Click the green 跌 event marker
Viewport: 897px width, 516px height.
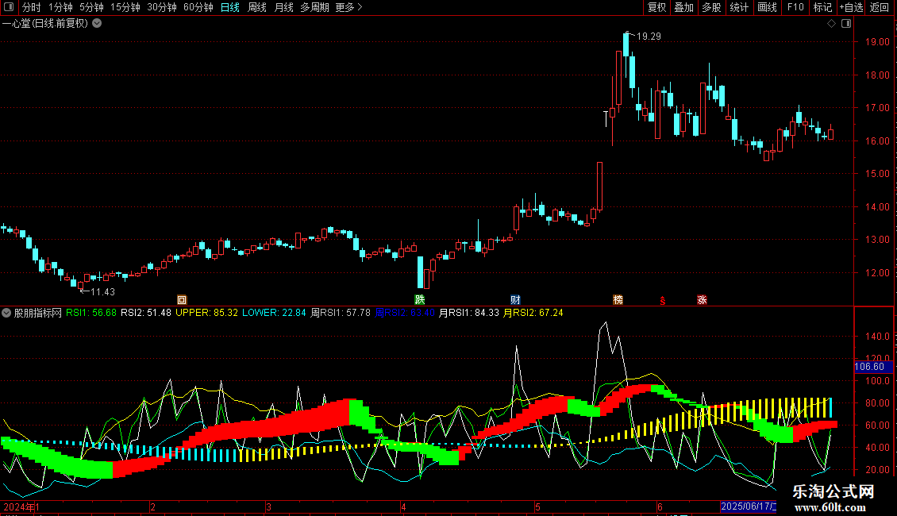(x=420, y=300)
